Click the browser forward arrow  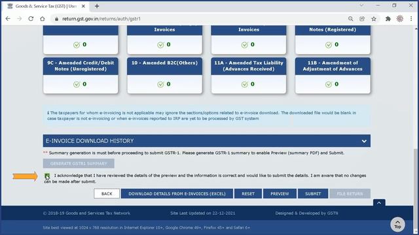19,19
